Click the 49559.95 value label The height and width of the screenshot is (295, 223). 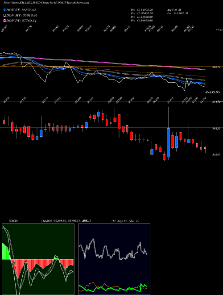click(x=212, y=92)
